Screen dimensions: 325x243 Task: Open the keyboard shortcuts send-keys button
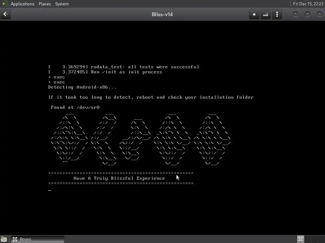(x=266, y=15)
